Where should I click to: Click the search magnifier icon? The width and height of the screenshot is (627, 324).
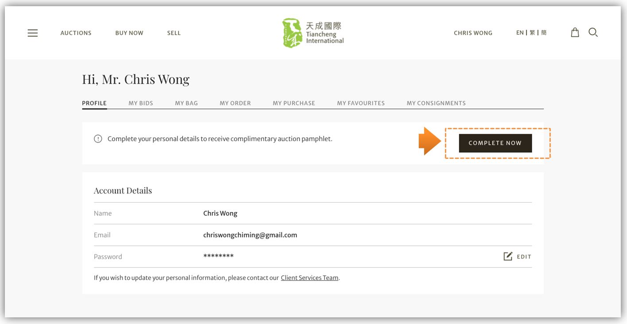click(593, 32)
